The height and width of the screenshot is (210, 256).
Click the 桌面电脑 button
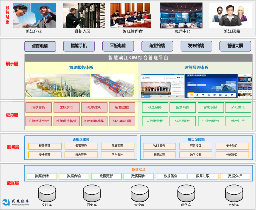40,46
